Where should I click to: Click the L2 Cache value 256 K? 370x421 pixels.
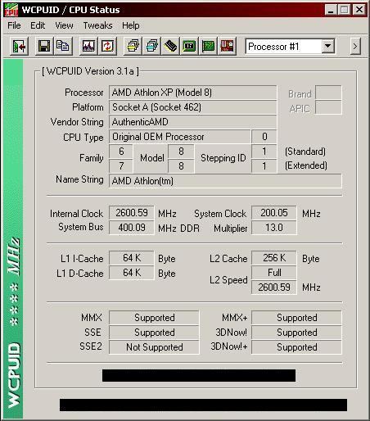(x=274, y=258)
